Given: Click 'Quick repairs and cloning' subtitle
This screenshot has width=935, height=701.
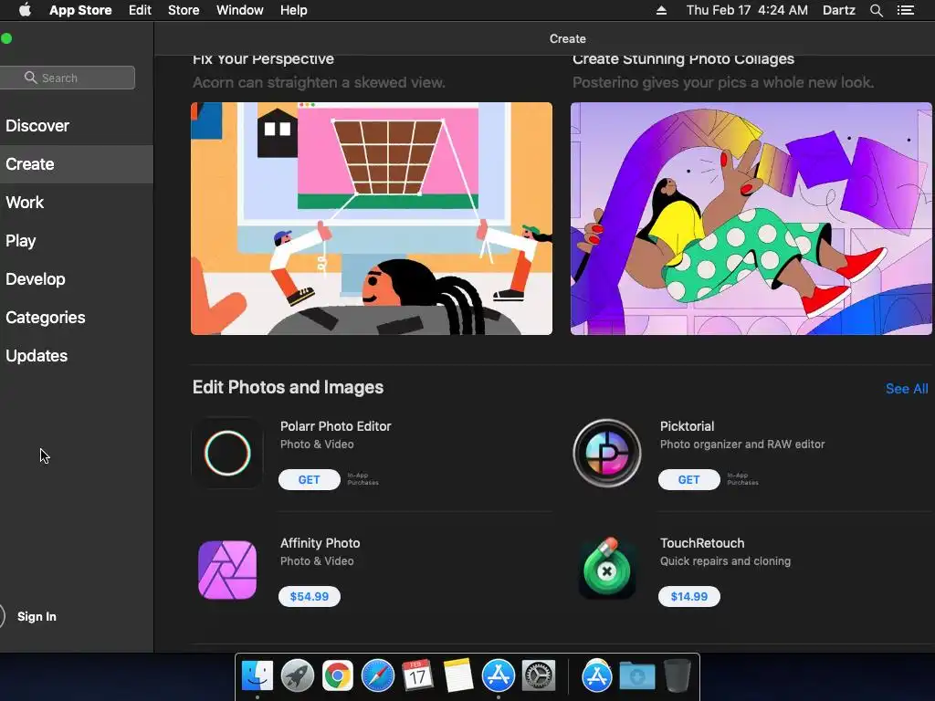Looking at the screenshot, I should click(725, 561).
